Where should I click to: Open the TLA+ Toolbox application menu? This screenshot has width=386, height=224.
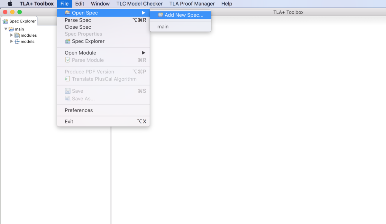[37, 4]
